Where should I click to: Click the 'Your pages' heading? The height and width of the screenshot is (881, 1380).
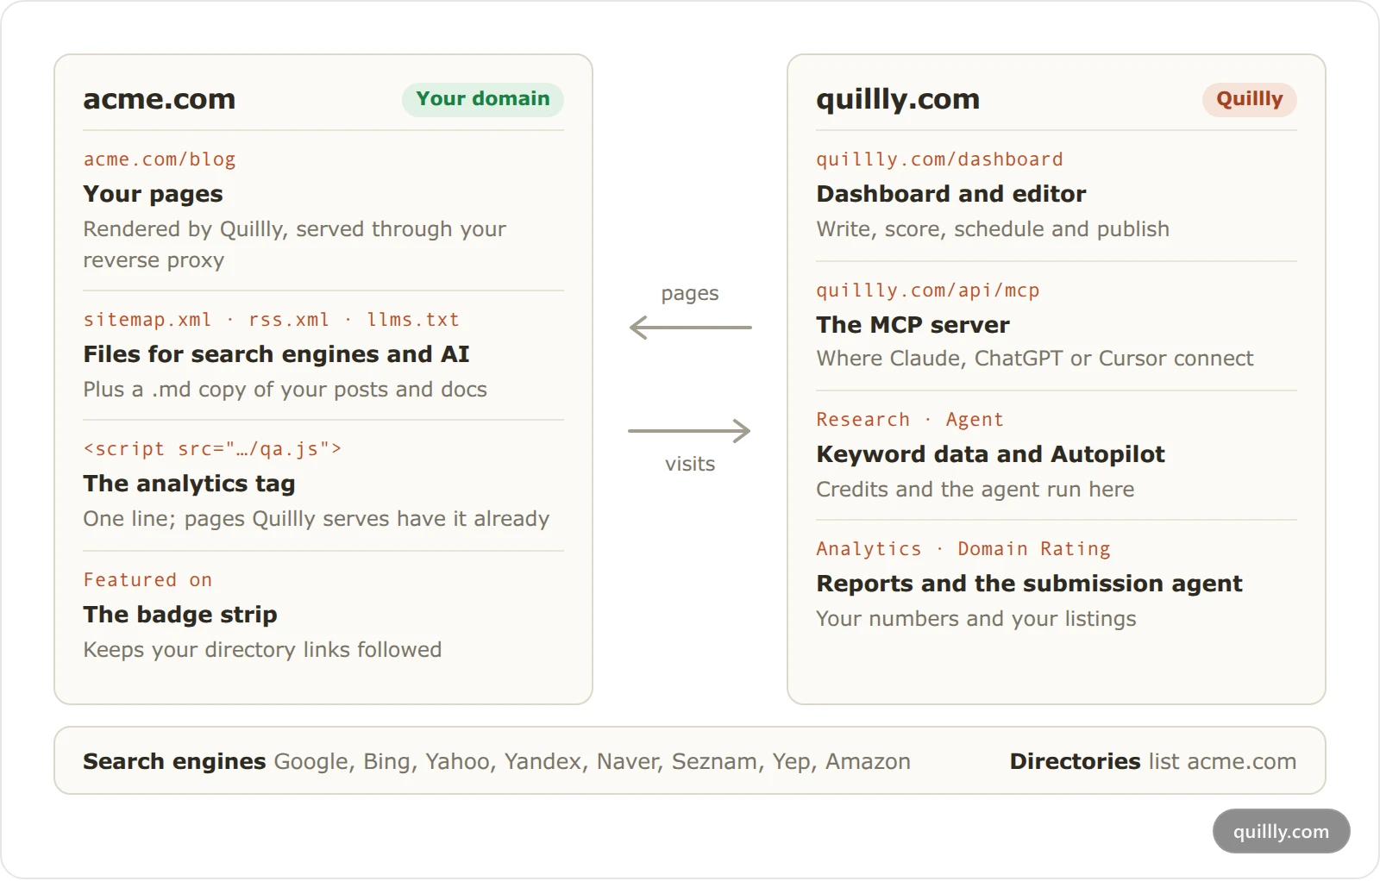pyautogui.click(x=153, y=194)
